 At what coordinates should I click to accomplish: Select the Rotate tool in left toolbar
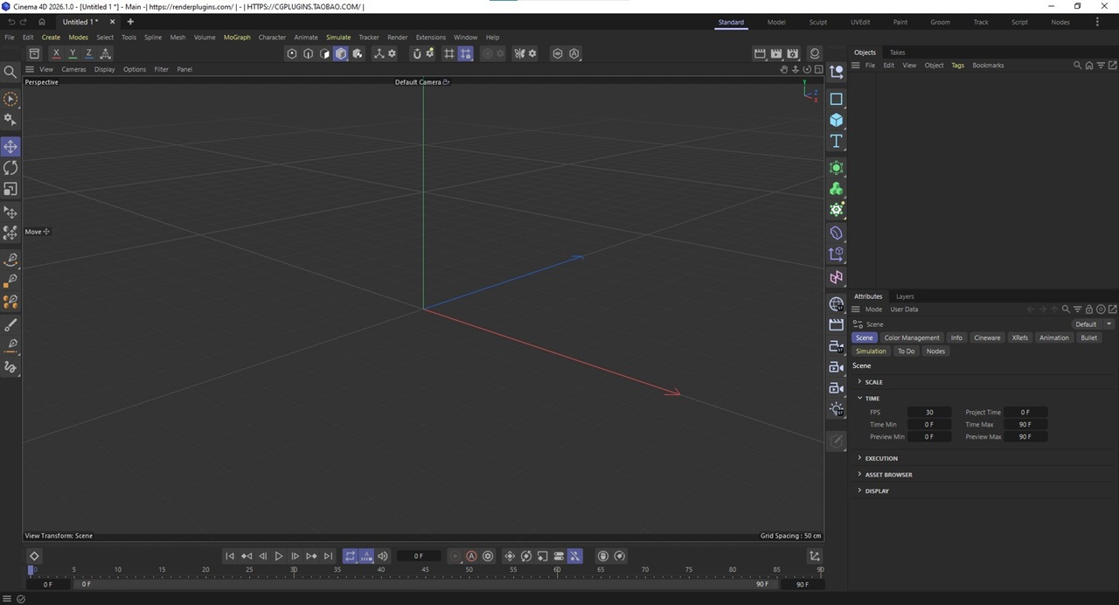10,168
